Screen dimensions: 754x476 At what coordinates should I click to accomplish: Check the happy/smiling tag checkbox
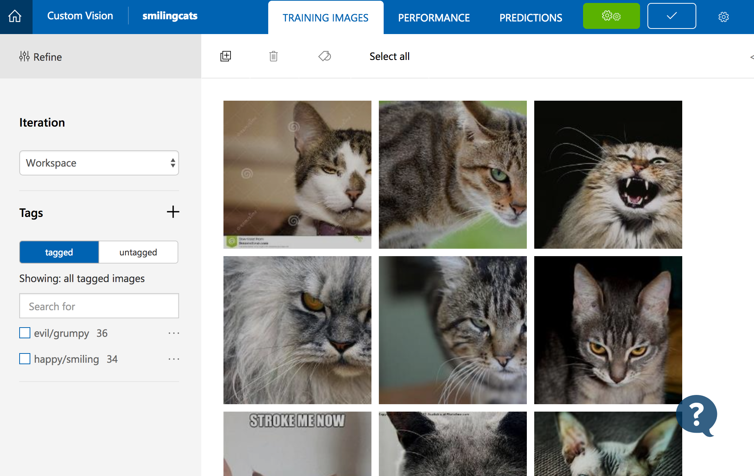click(25, 359)
